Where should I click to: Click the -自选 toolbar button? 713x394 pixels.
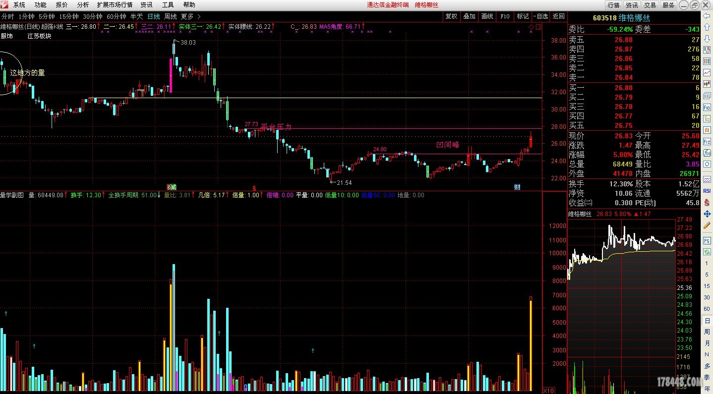tap(540, 16)
